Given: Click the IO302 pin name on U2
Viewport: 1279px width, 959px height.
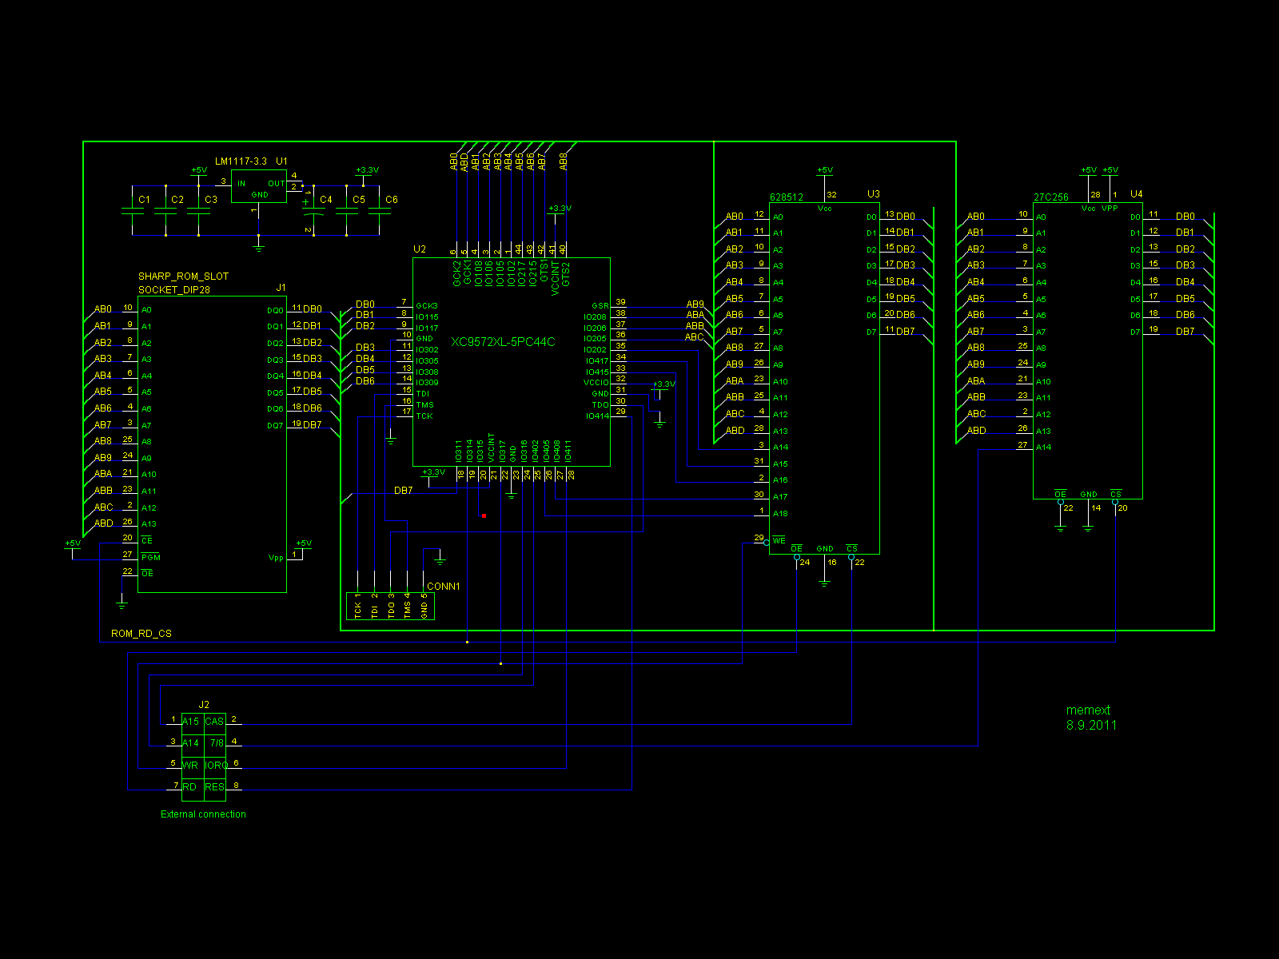Looking at the screenshot, I should tap(427, 350).
